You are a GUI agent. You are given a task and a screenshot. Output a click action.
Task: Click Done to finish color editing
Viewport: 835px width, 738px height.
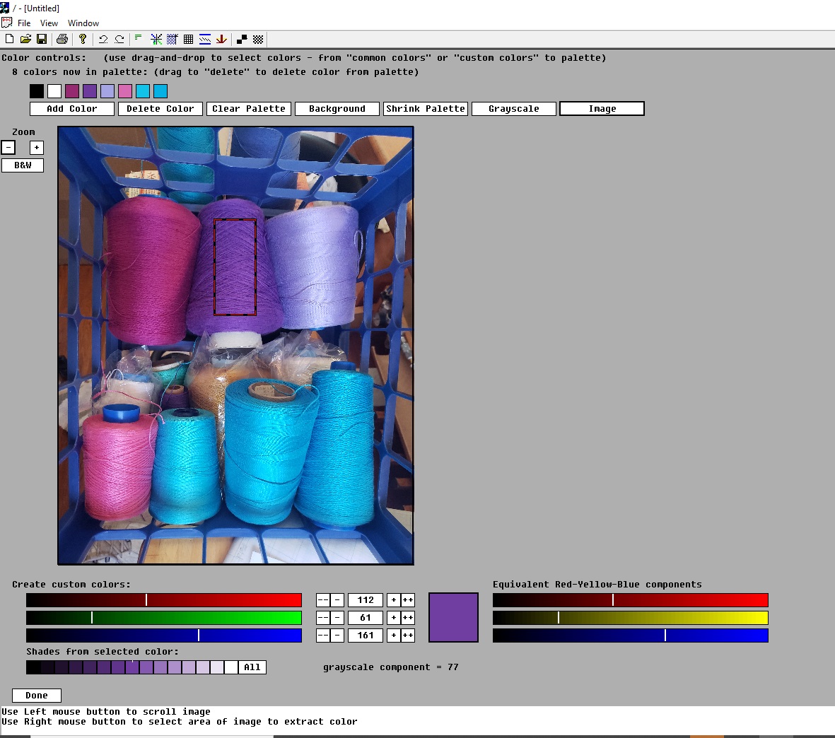click(x=36, y=695)
